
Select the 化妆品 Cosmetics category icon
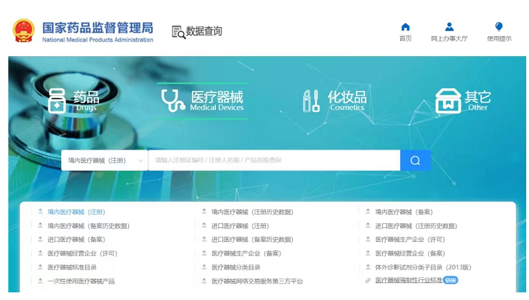pyautogui.click(x=312, y=101)
